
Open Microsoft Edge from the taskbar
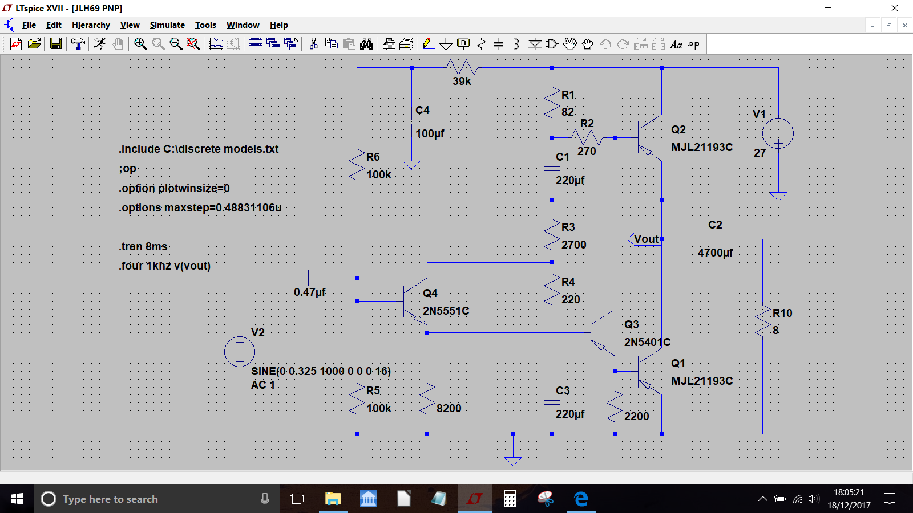pyautogui.click(x=581, y=499)
